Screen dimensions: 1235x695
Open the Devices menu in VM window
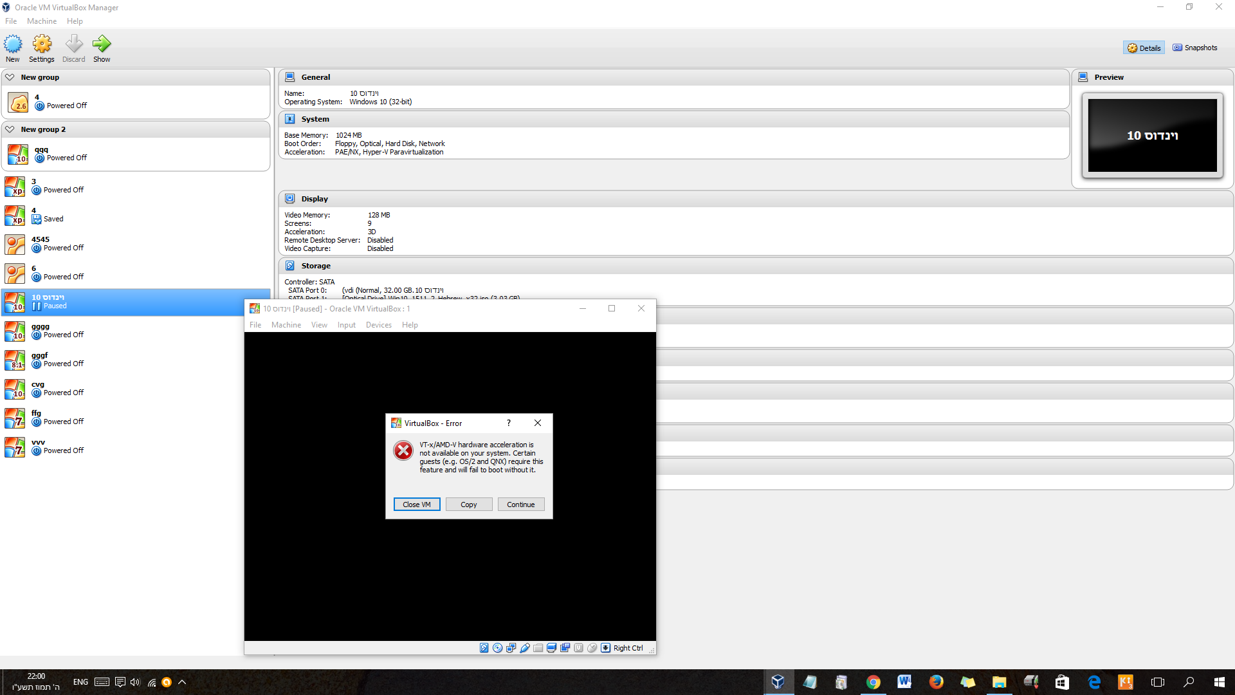click(378, 325)
